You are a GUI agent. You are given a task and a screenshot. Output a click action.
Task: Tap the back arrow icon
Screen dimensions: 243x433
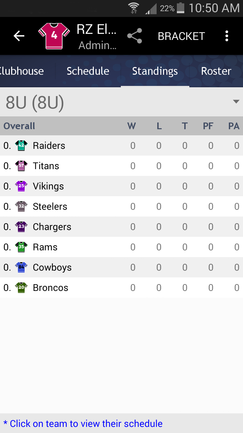coord(19,36)
